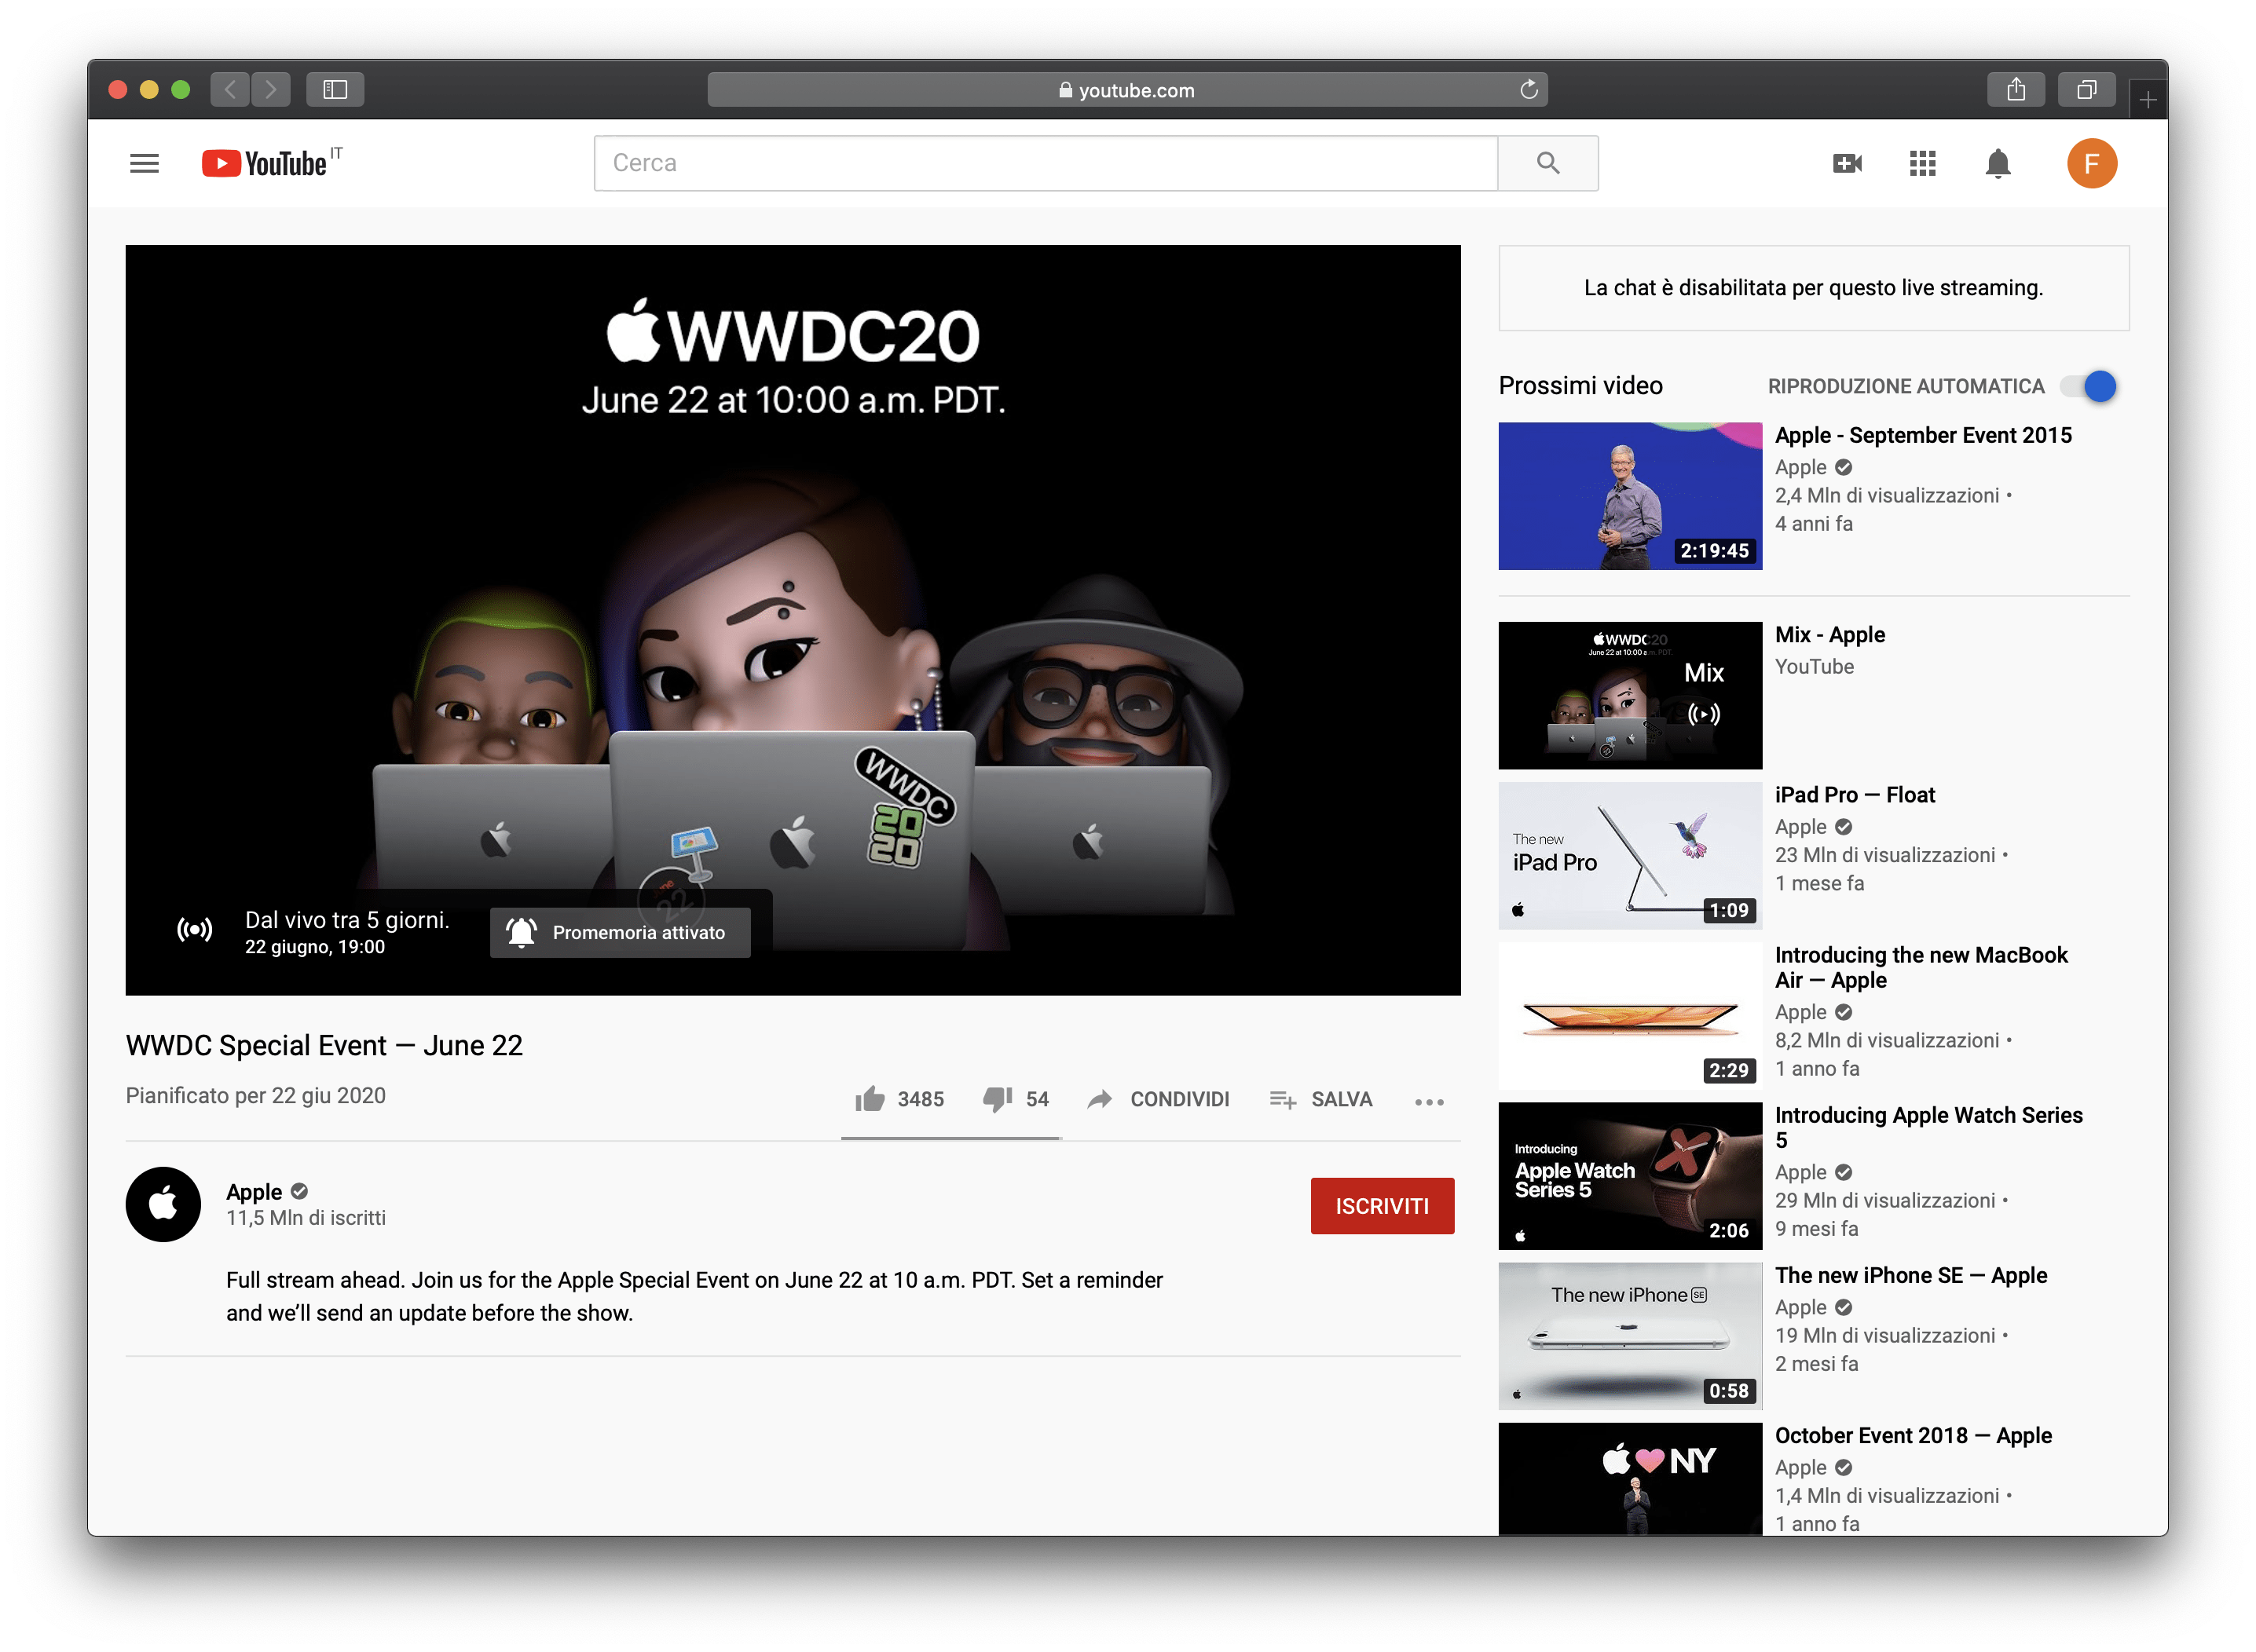
Task: Toggle the Promemoria attivato reminder
Action: [621, 932]
